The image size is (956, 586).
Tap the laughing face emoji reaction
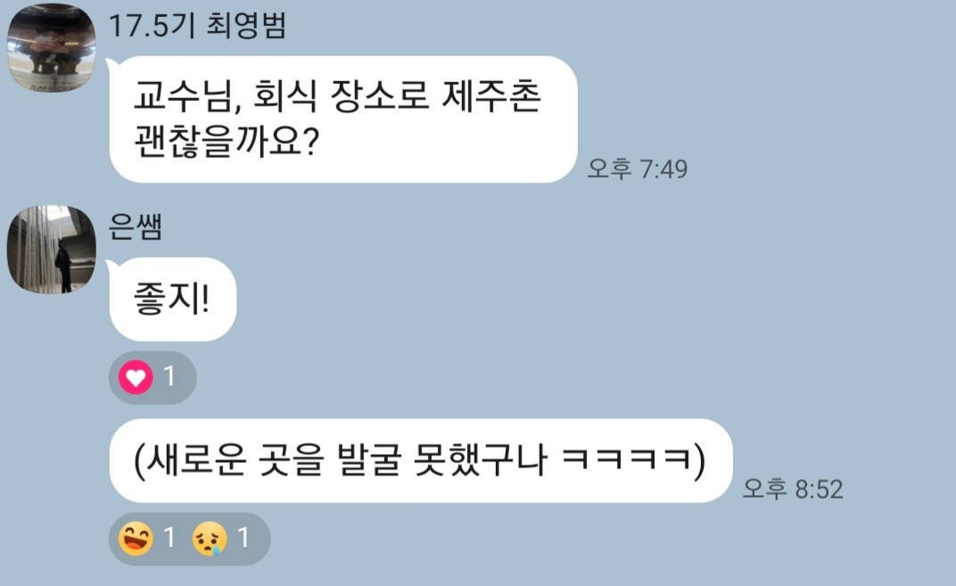tap(136, 539)
